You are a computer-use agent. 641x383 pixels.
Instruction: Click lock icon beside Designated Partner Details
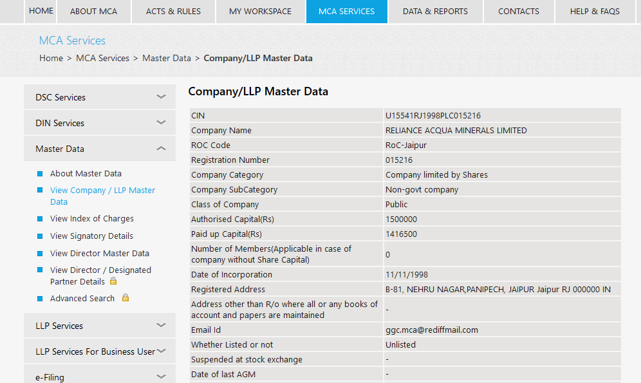113,281
